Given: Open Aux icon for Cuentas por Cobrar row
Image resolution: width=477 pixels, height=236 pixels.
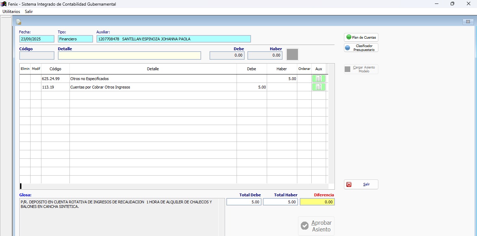Looking at the screenshot, I should point(318,87).
